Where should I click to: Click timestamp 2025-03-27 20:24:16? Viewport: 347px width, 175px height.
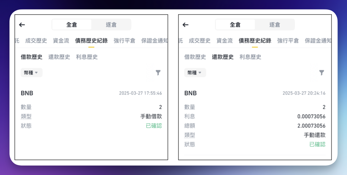point(304,93)
